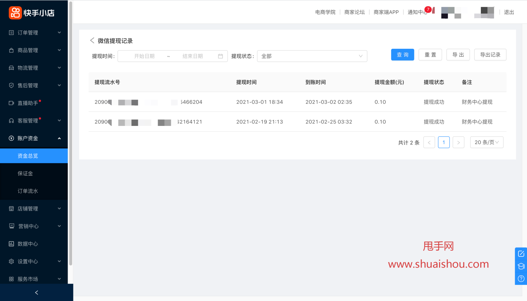
Task: Click the 订单管理 list icon
Action: (x=11, y=33)
